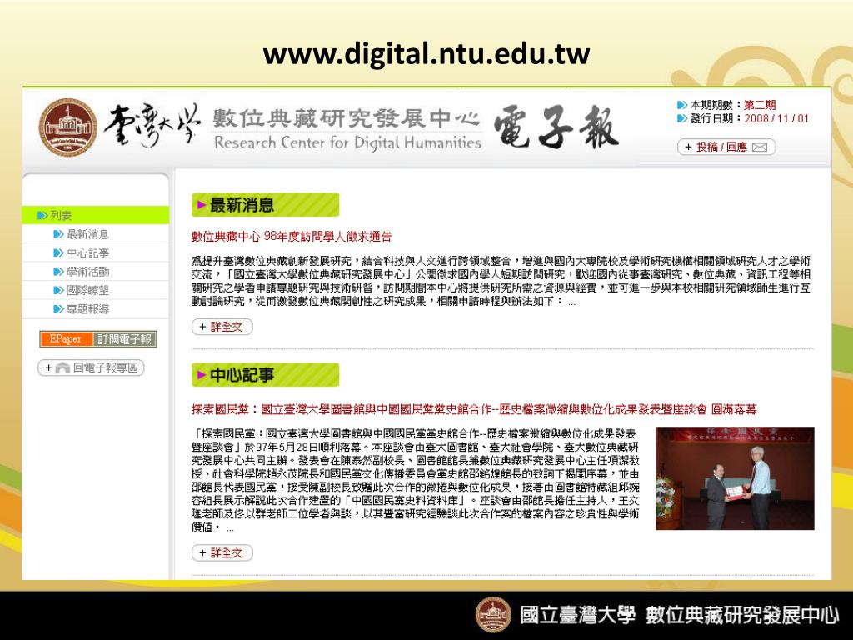
Task: Select 列表 header in the sidebar
Action: point(95,215)
